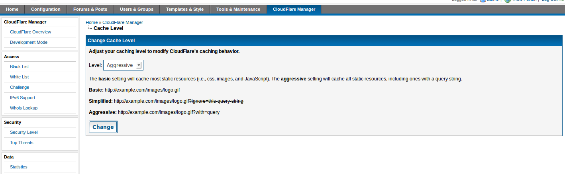Open the Tools & Maintenance tab
The width and height of the screenshot is (565, 174).
(x=238, y=9)
